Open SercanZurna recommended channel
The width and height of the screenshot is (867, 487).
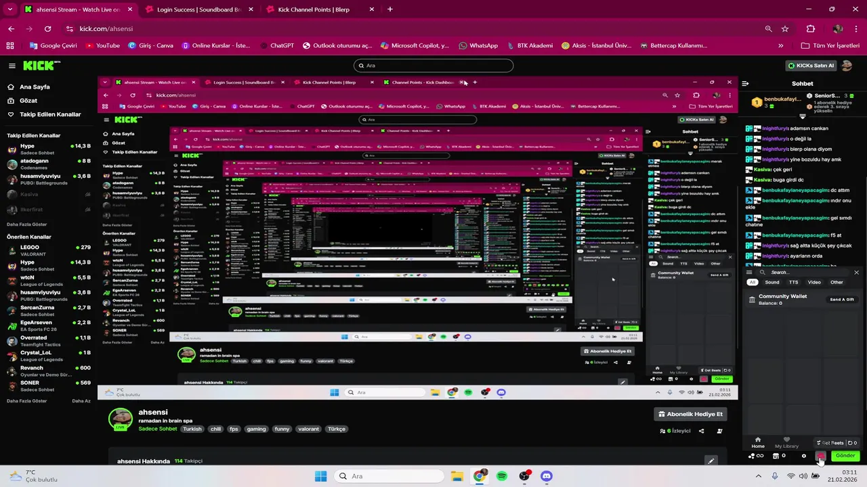pos(47,310)
